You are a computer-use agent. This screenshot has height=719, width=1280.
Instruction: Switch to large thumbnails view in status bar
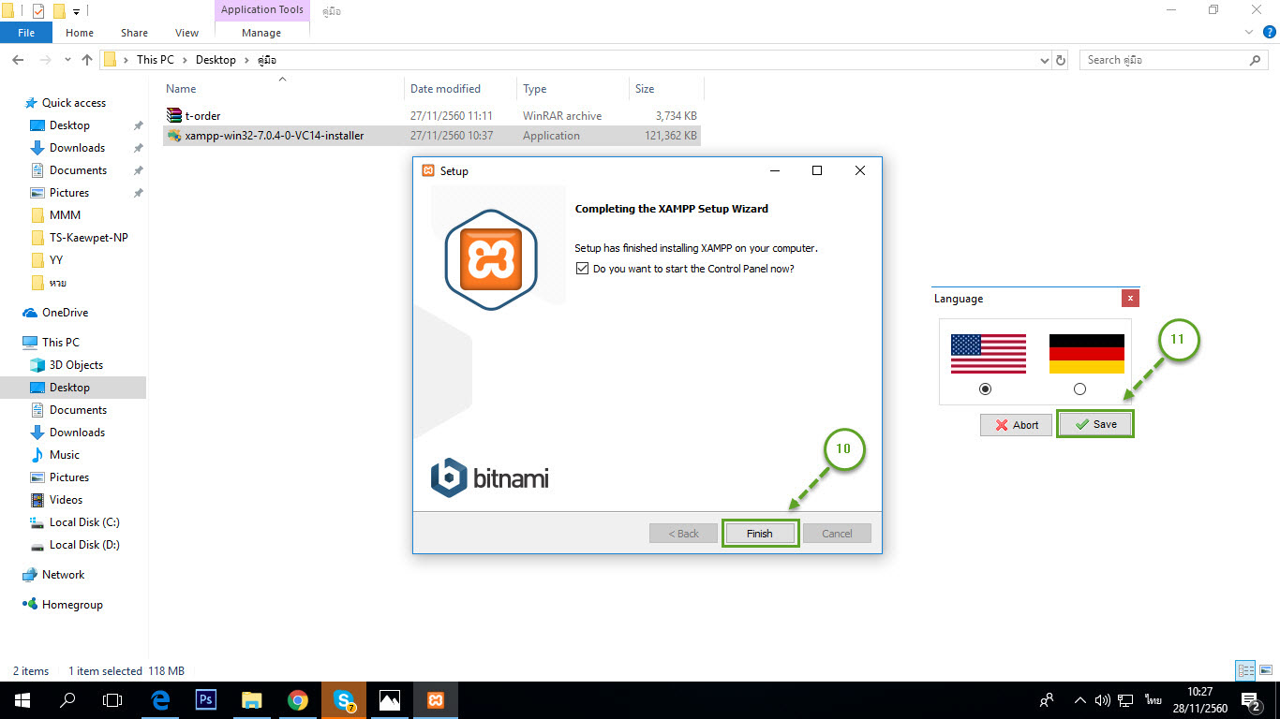pos(1264,670)
